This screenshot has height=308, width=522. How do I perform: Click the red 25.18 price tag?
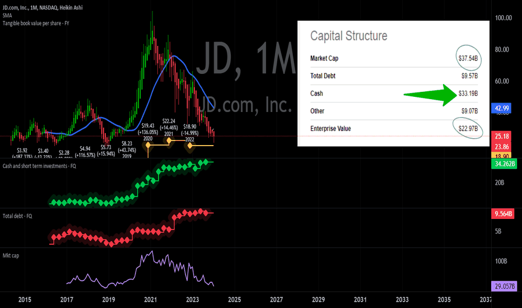point(502,136)
